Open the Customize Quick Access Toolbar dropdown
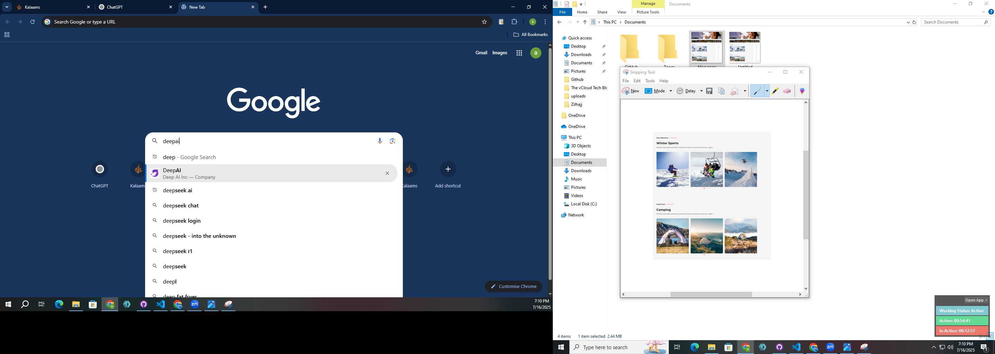 (x=581, y=4)
